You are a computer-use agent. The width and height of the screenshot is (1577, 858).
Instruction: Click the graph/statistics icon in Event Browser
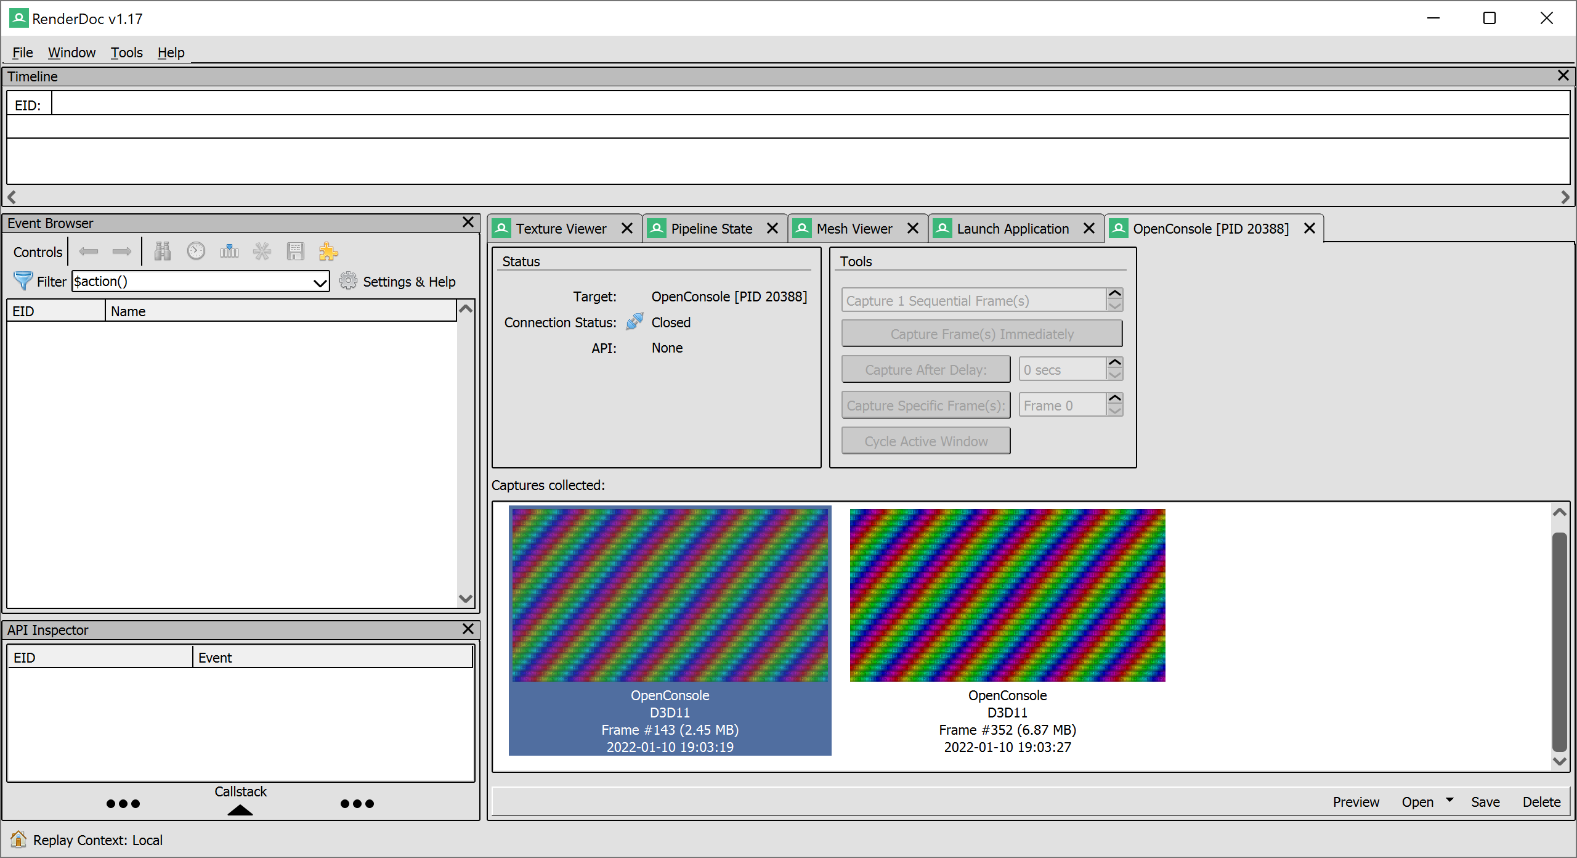[228, 251]
